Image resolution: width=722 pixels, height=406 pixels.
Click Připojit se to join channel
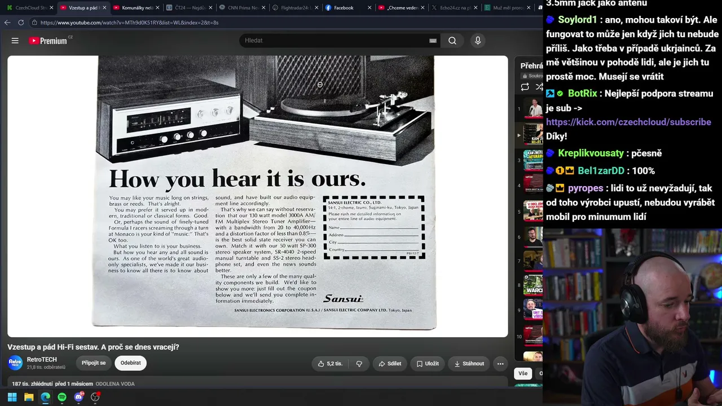click(x=94, y=363)
